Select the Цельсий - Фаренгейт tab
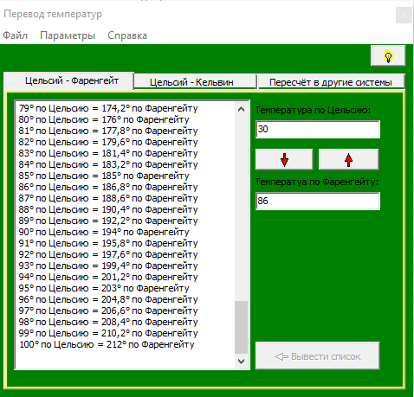The image size is (414, 397). point(72,80)
